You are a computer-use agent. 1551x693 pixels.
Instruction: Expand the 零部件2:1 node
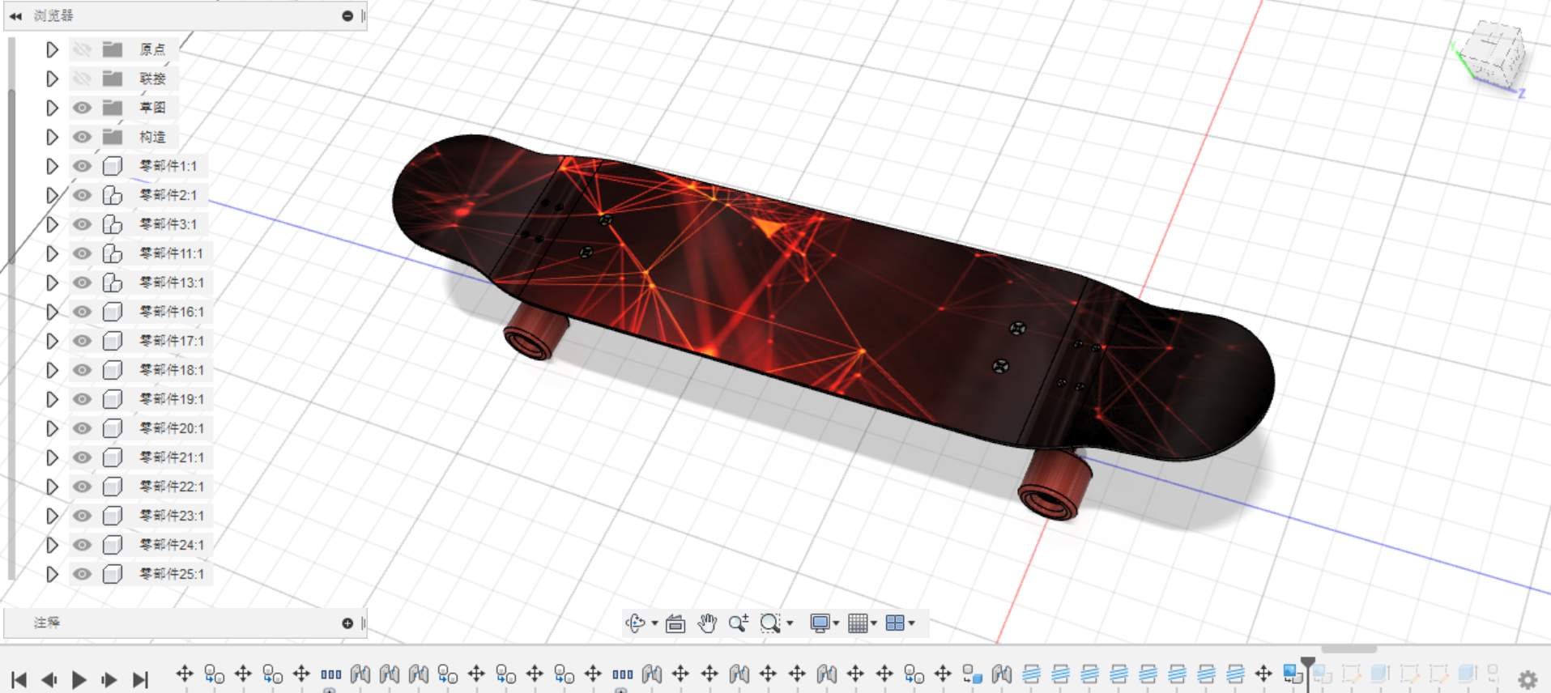pyautogui.click(x=52, y=195)
